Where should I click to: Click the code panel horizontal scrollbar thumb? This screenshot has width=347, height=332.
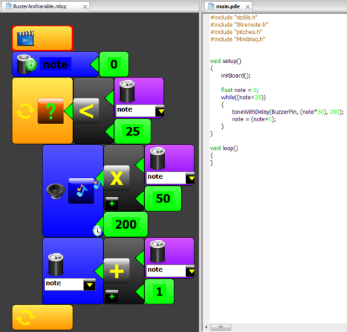[221, 327]
